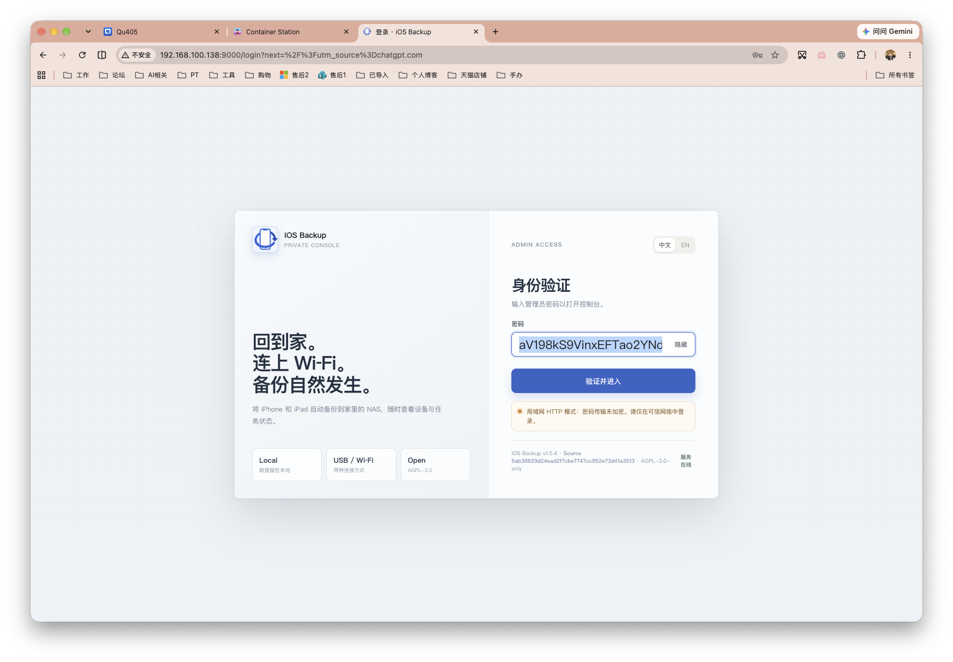Reload the page with the refresh icon

82,55
